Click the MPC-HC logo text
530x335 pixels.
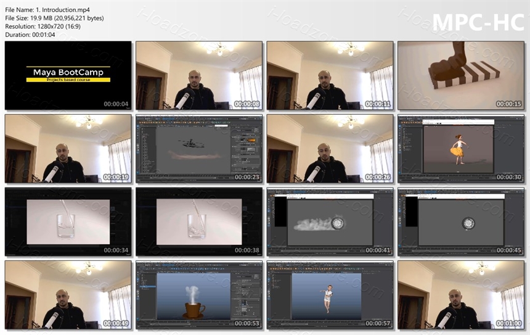click(478, 22)
